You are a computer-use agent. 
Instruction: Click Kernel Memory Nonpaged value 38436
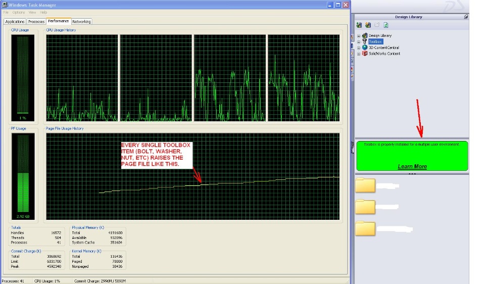click(x=117, y=266)
